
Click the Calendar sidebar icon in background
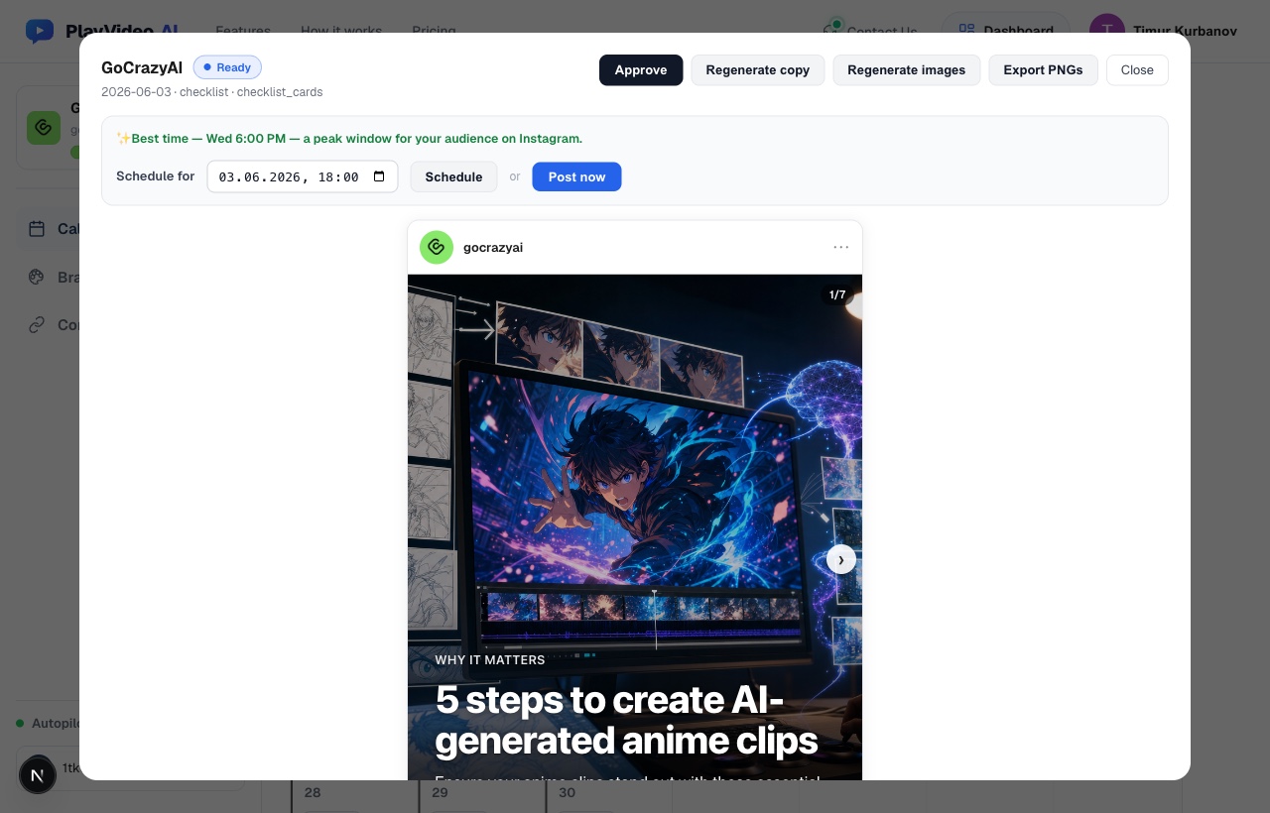(37, 229)
